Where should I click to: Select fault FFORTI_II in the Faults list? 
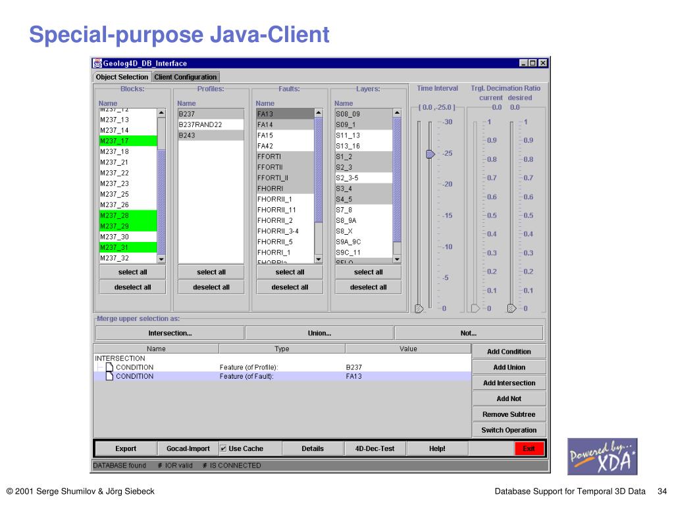click(286, 178)
